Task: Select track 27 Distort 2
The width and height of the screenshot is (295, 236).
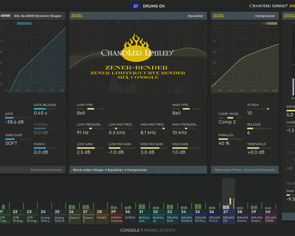Action: click(88, 217)
